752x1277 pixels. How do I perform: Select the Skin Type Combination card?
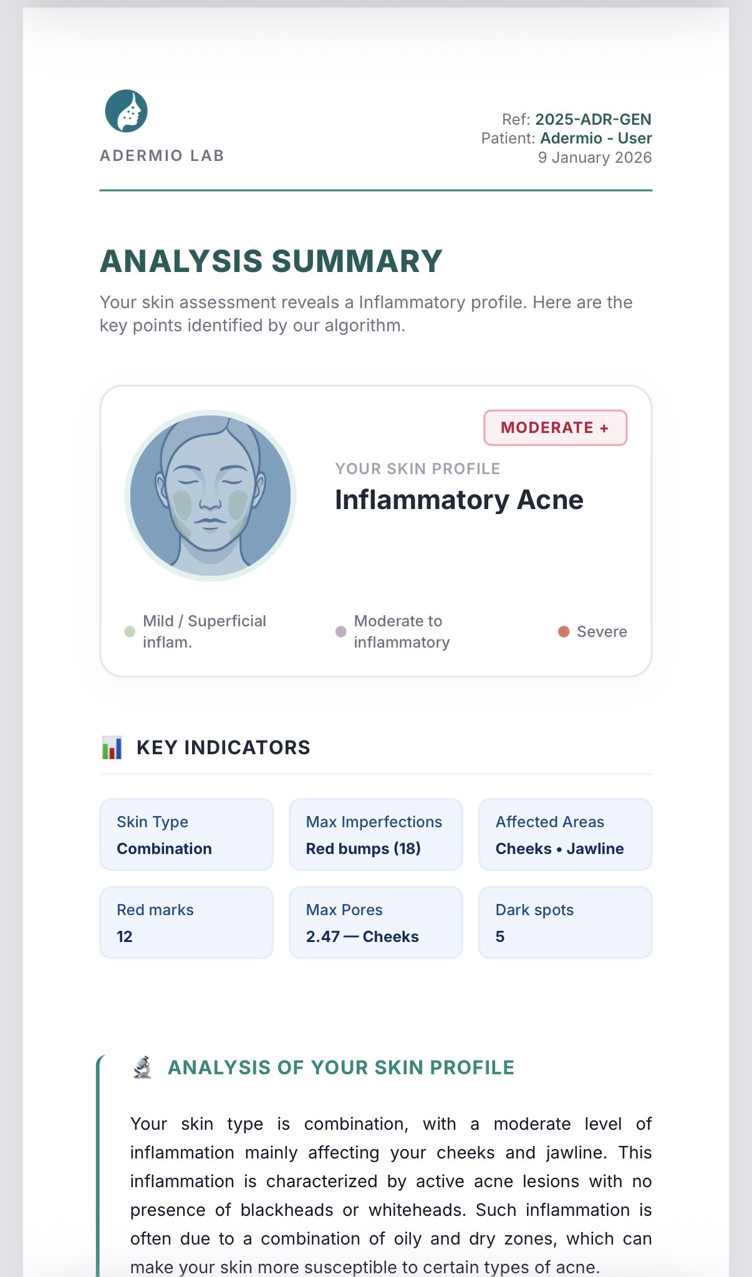pos(186,835)
